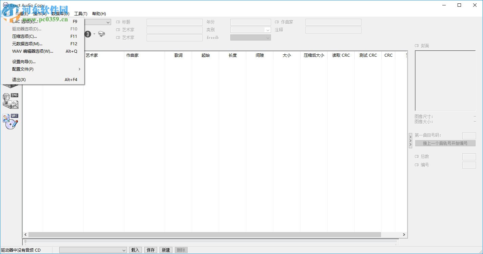Click the 载入 button at the bottom
Image resolution: width=483 pixels, height=254 pixels.
tap(135, 250)
